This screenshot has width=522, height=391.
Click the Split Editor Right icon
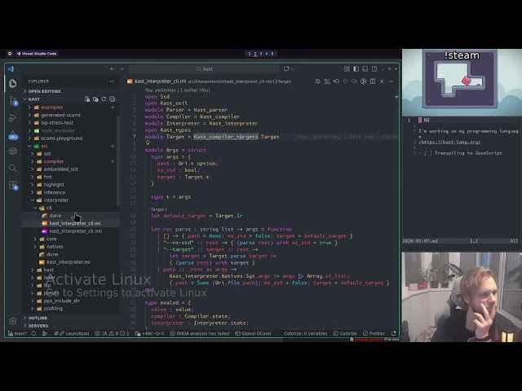pos(373,81)
